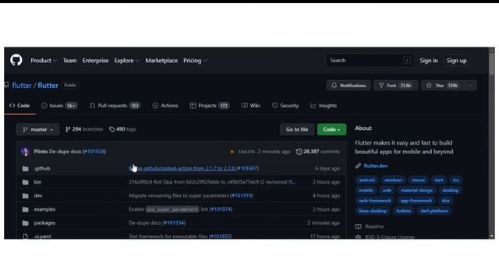
Task: Click the Star button
Action: point(443,86)
